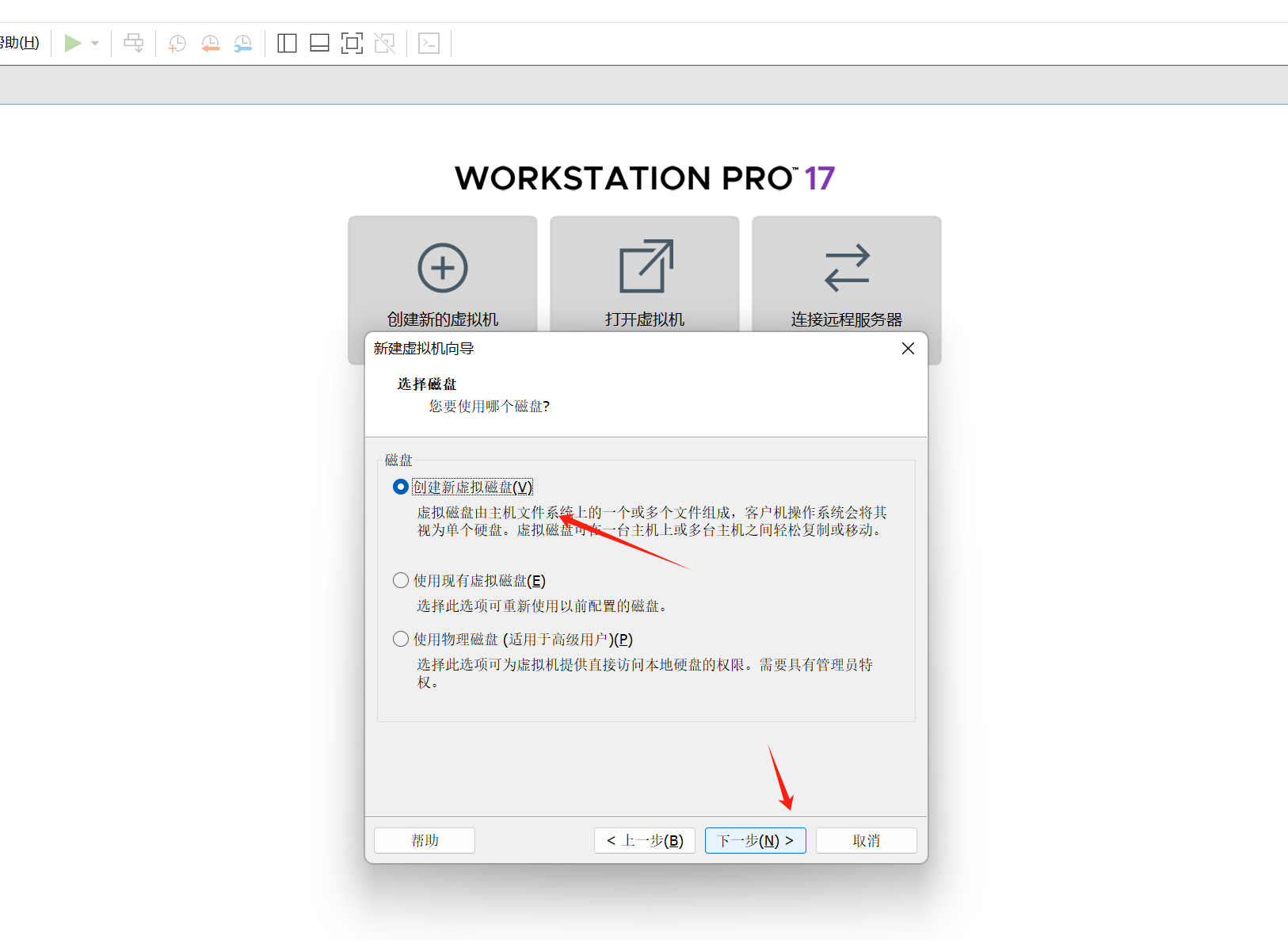1288x940 pixels.
Task: Click the Unity mode icon
Action: (x=385, y=44)
